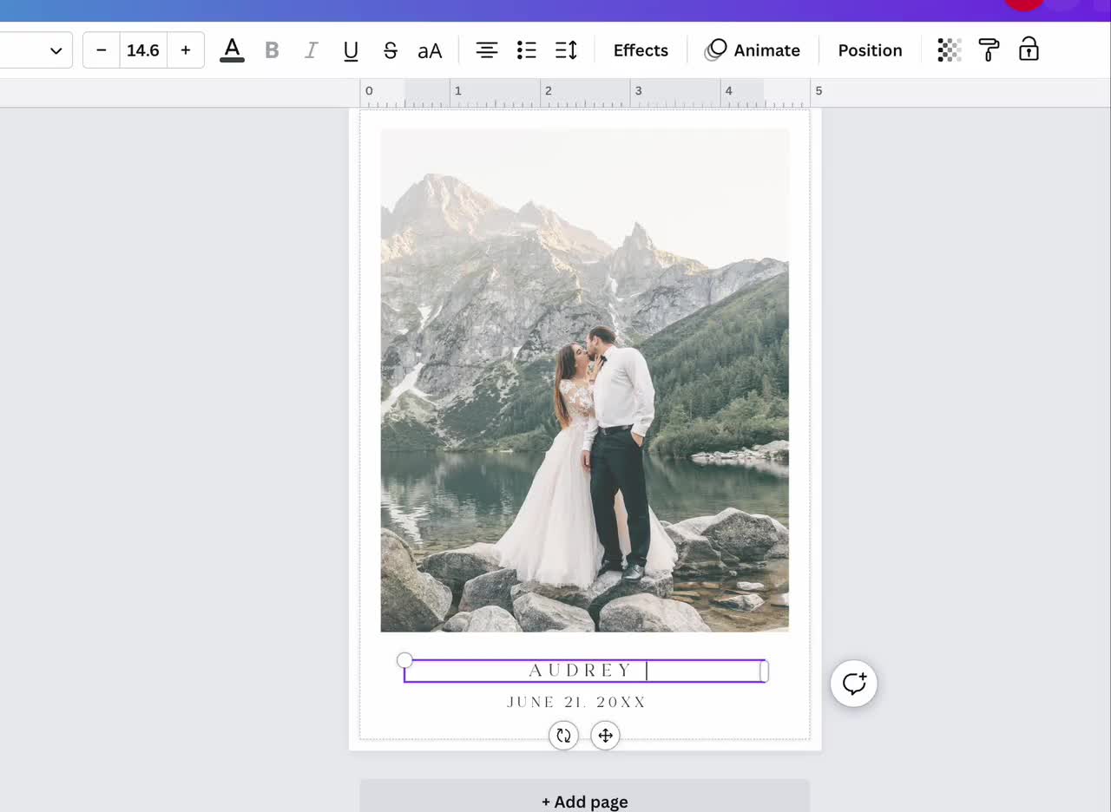Expand the font family dropdown

(36, 50)
